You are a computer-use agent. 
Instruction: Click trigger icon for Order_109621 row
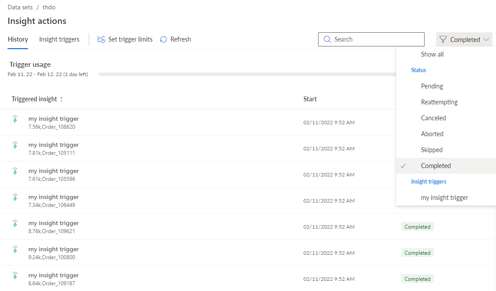(15, 223)
